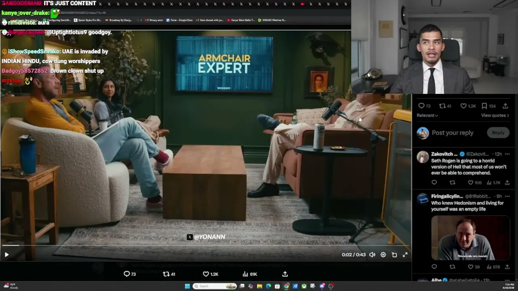This screenshot has height=291, width=518.
Task: Like Firingallcylin's comment with 39 likes
Action: click(x=473, y=267)
